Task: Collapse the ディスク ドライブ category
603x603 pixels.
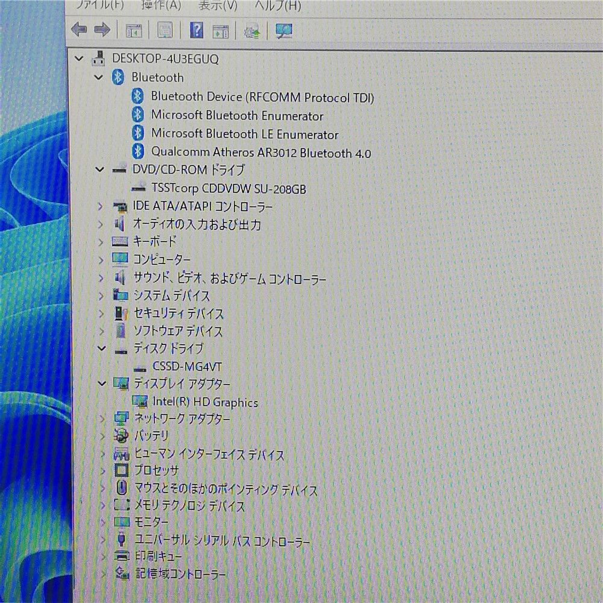Action: click(101, 349)
